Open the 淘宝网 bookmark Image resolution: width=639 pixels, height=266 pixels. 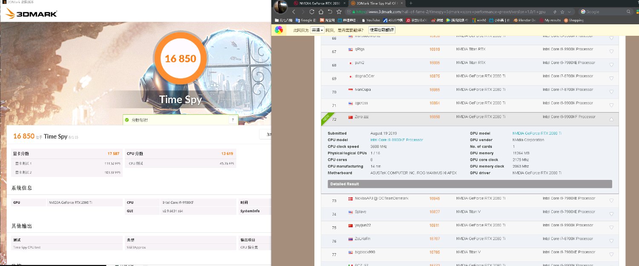[327, 20]
